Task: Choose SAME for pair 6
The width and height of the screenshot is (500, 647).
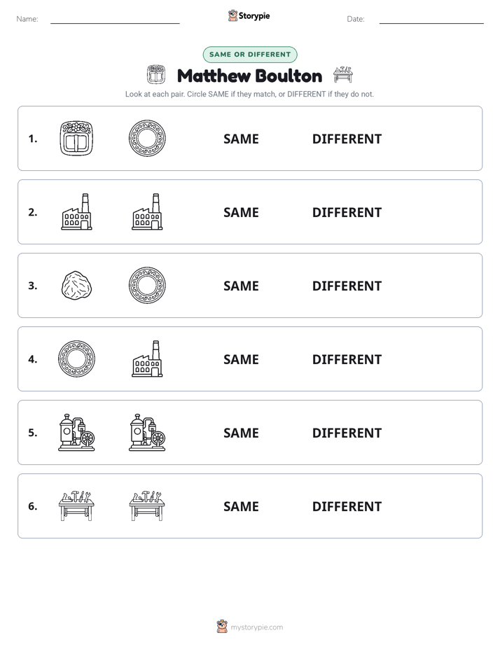Action: (241, 506)
